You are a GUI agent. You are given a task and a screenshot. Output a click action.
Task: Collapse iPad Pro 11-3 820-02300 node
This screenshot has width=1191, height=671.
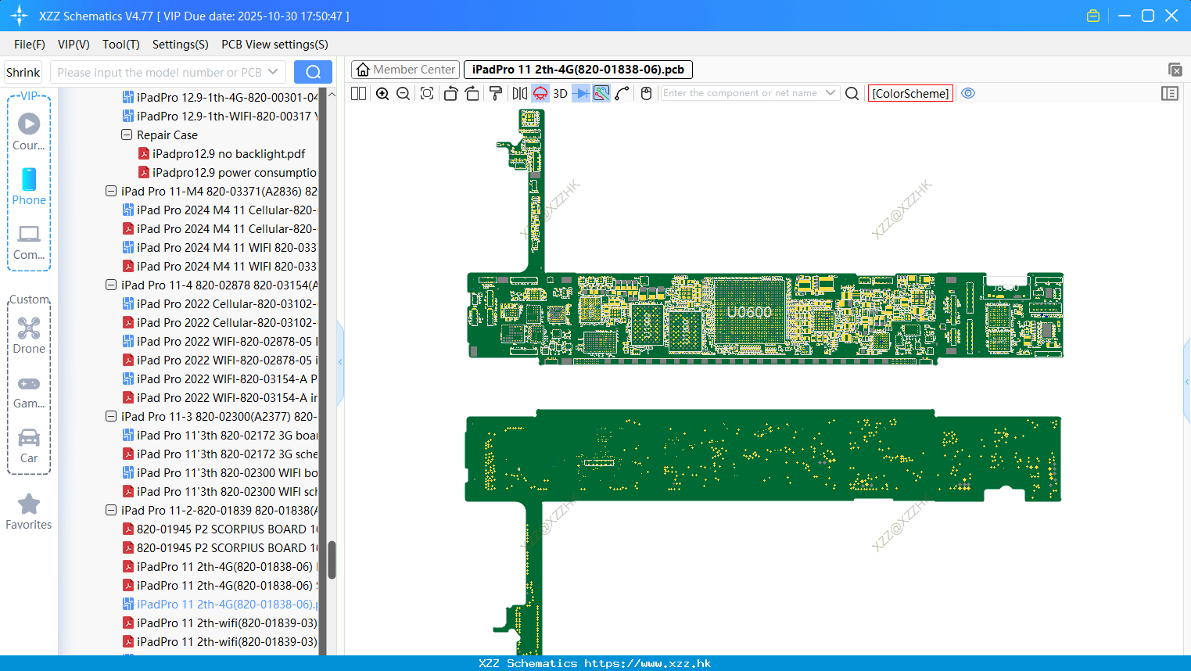[x=111, y=416]
